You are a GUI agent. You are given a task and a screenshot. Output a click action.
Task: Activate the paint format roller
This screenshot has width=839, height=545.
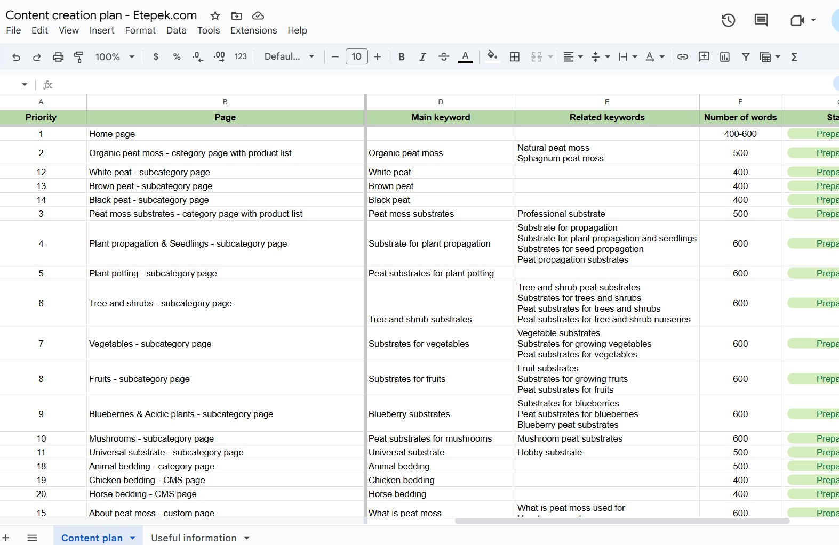[78, 57]
